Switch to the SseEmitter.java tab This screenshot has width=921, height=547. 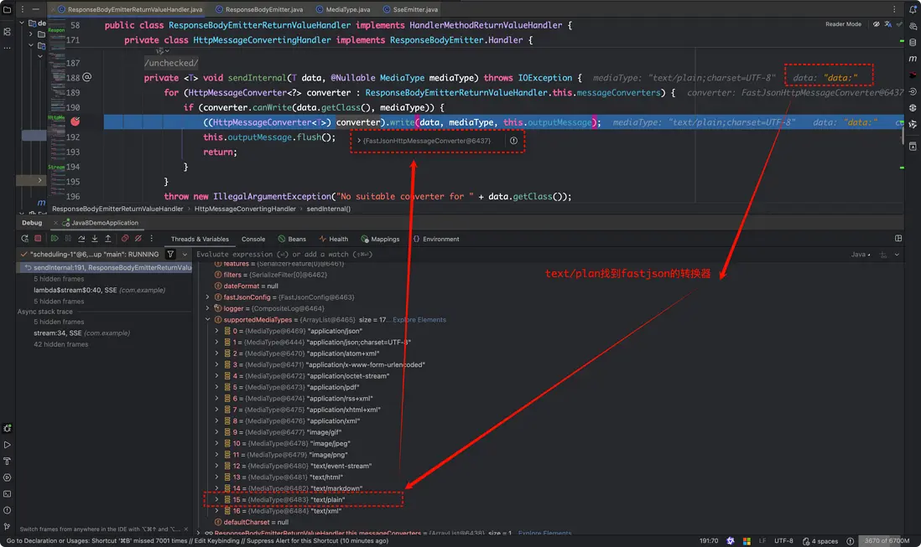click(410, 9)
